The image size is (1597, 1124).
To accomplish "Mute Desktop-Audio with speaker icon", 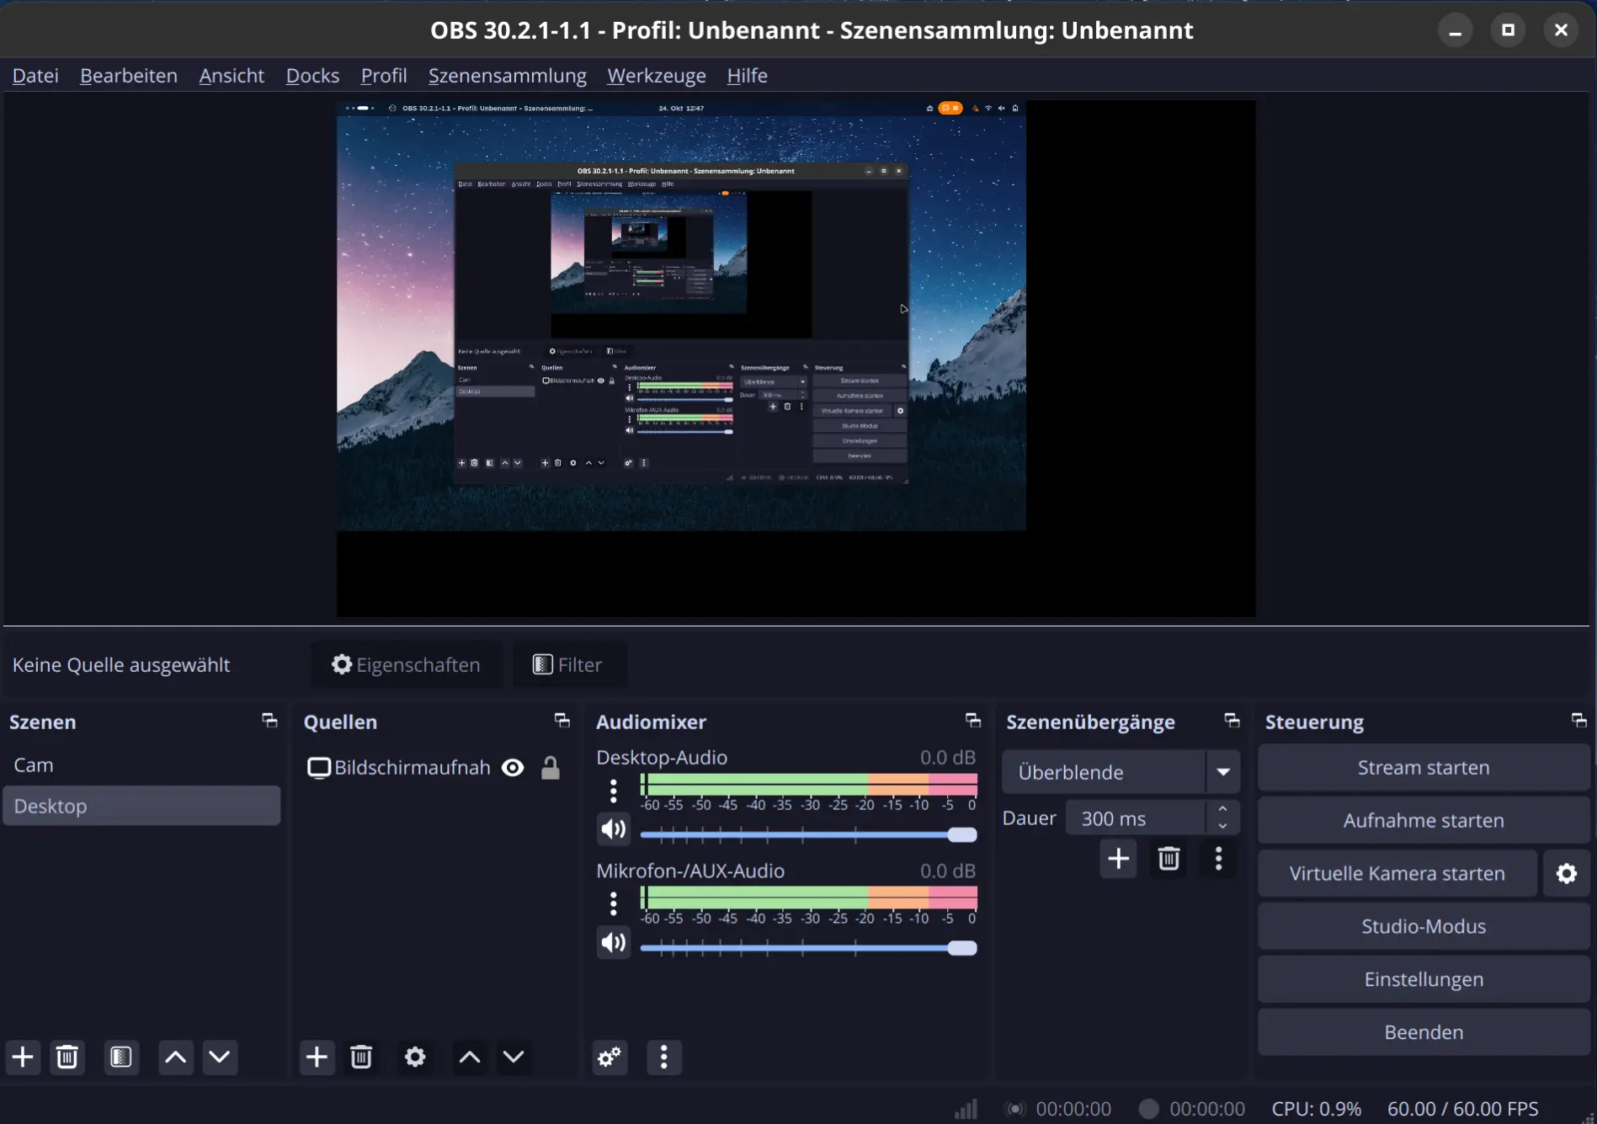I will click(613, 829).
